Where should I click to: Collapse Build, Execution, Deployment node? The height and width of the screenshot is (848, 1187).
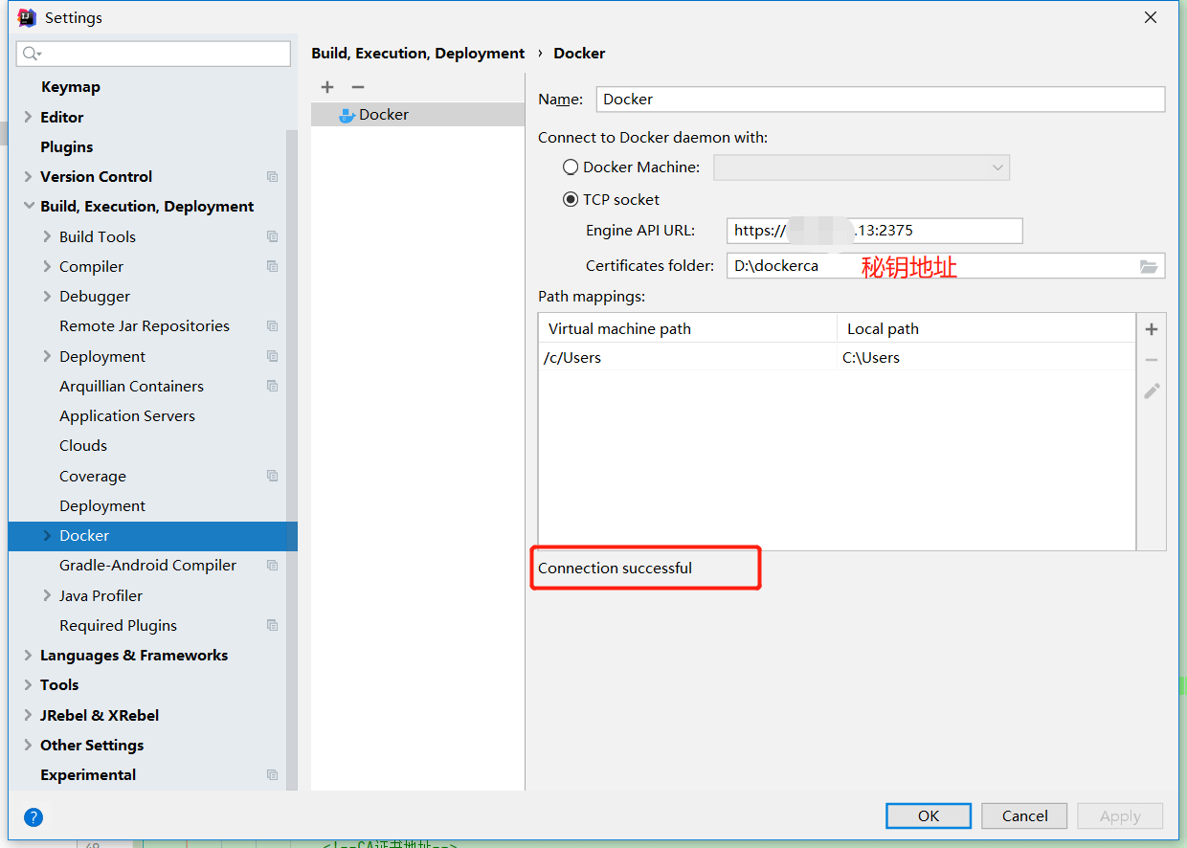pyautogui.click(x=28, y=207)
